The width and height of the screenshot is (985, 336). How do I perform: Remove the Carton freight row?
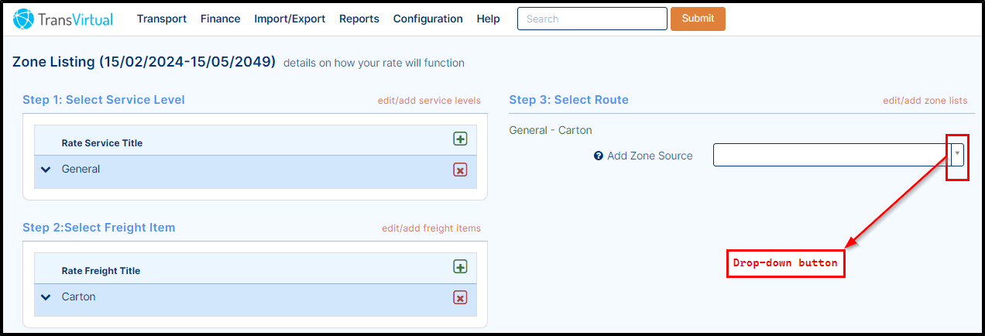point(460,297)
